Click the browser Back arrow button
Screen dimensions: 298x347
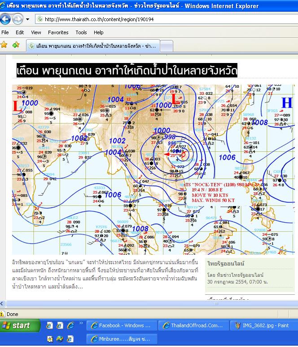coord(5,19)
